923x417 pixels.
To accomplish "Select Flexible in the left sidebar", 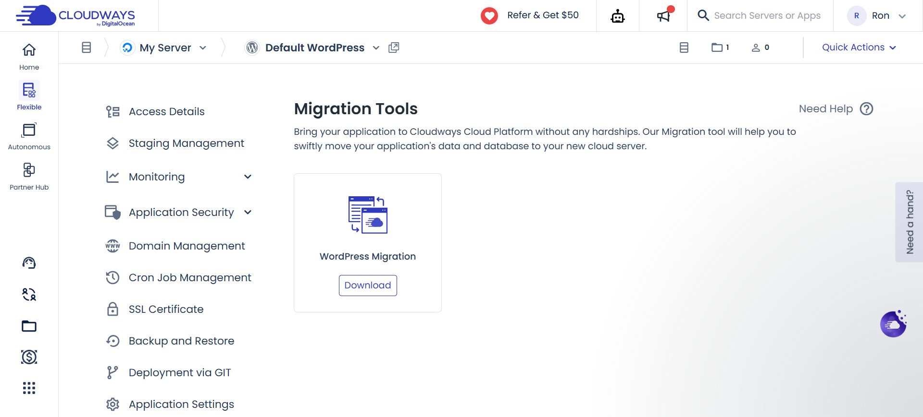I will click(x=29, y=96).
